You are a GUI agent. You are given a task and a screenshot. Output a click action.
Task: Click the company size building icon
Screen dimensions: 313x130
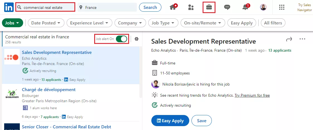[154, 73]
